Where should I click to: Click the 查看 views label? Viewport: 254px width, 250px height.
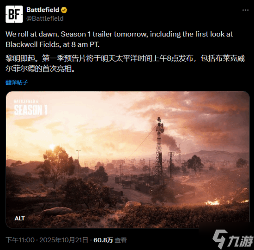(x=121, y=240)
